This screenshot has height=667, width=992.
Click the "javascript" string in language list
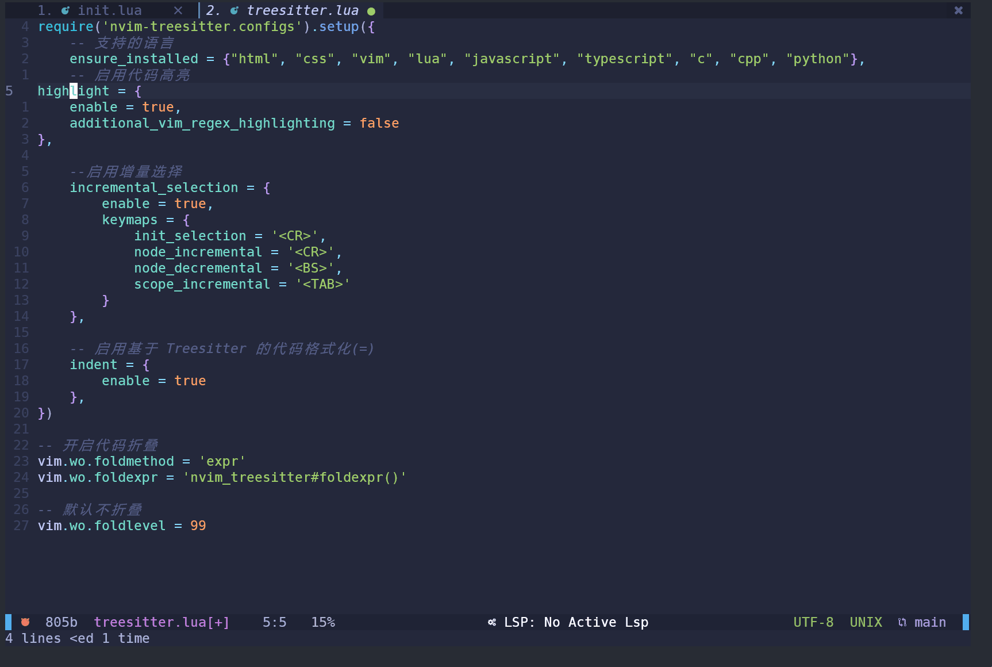(512, 59)
